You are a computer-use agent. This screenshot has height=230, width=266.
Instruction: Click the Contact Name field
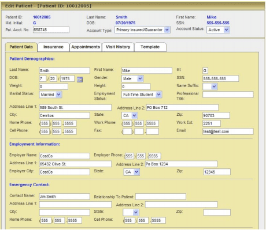tap(64, 197)
